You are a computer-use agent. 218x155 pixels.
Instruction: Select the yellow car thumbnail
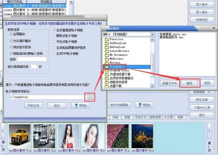click(x=20, y=136)
